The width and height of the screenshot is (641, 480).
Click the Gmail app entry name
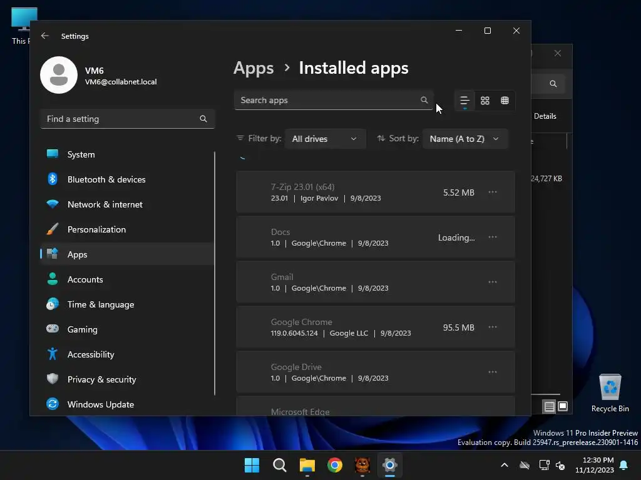pyautogui.click(x=282, y=277)
